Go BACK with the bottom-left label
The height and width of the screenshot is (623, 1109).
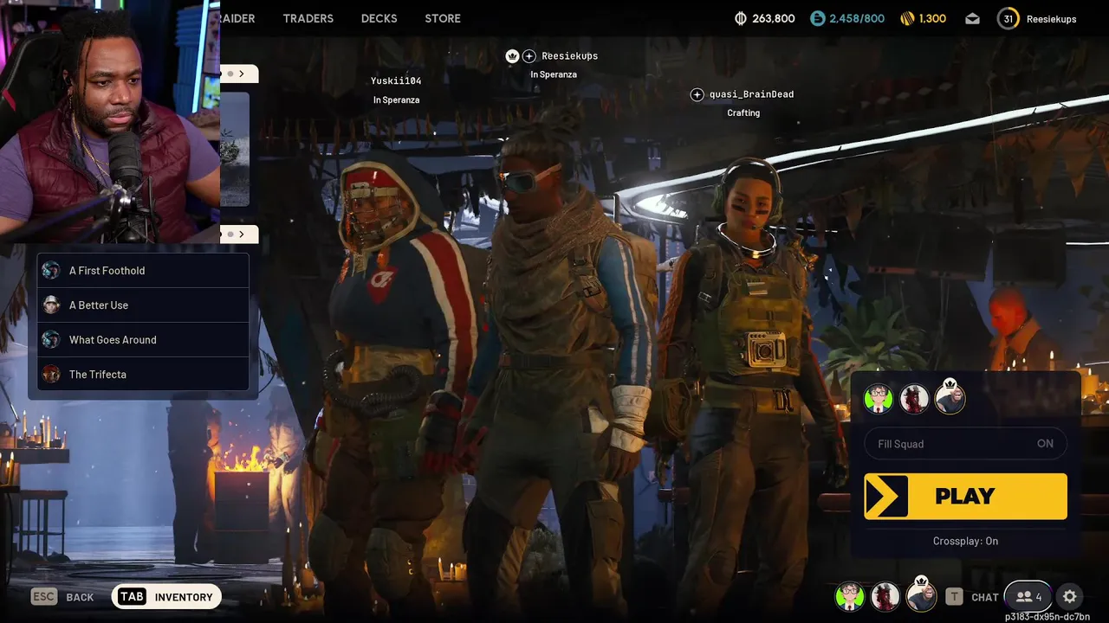80,597
